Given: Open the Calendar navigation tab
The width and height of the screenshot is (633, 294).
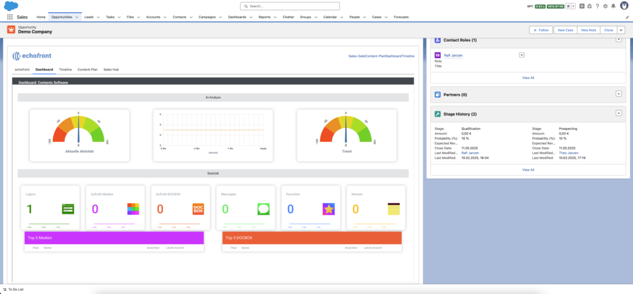Looking at the screenshot, I should (330, 17).
